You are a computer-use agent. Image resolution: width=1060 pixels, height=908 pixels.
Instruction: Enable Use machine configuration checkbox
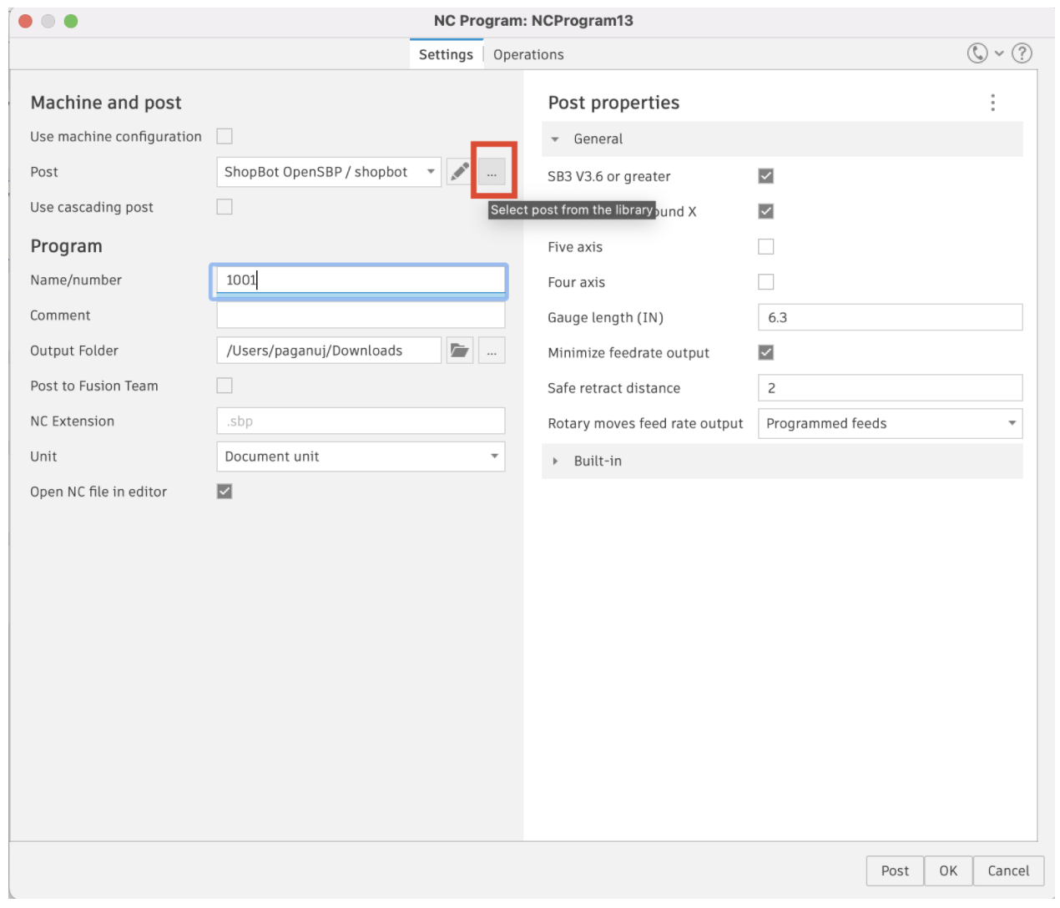(x=225, y=136)
